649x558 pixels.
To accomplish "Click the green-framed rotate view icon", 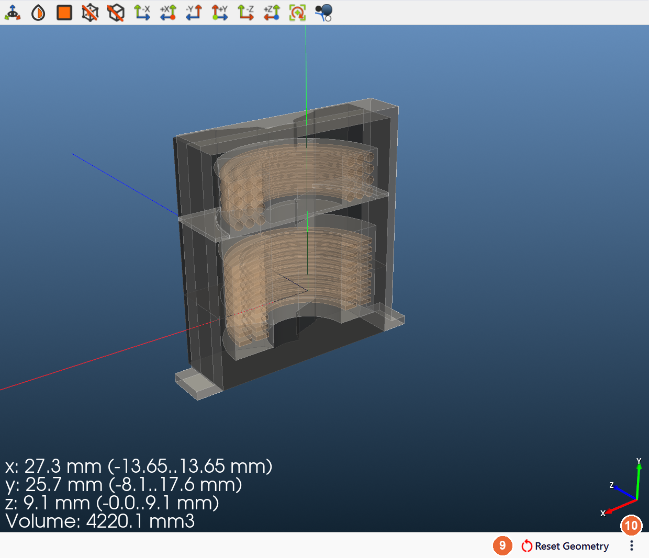I will point(297,13).
